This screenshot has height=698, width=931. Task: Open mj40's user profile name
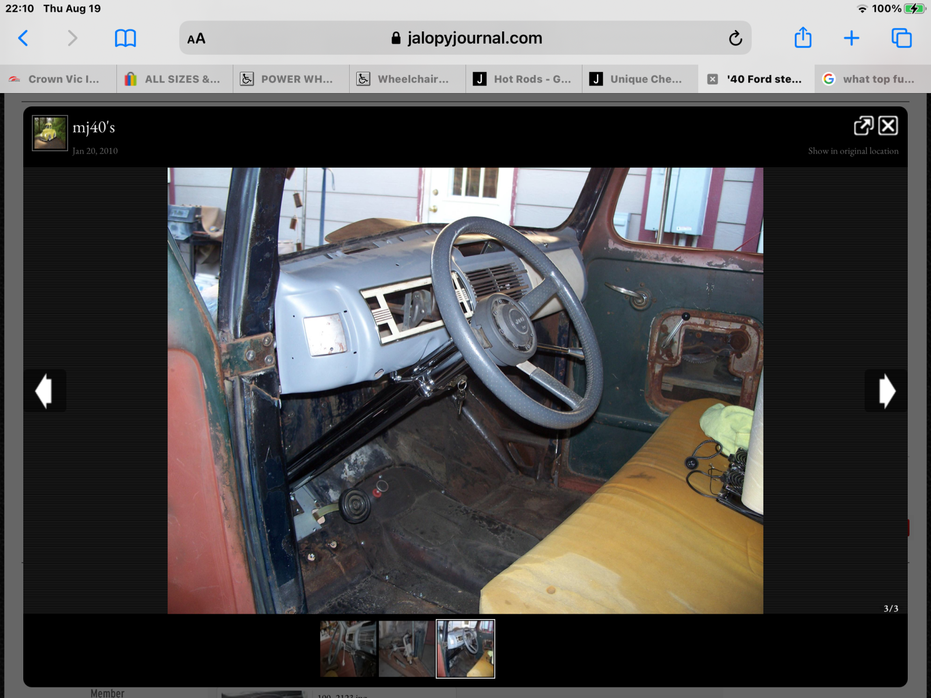point(94,127)
